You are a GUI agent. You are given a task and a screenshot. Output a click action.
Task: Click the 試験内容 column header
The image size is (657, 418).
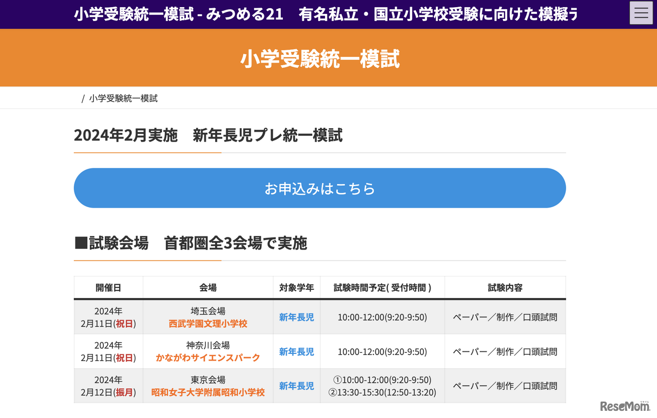[x=505, y=288]
